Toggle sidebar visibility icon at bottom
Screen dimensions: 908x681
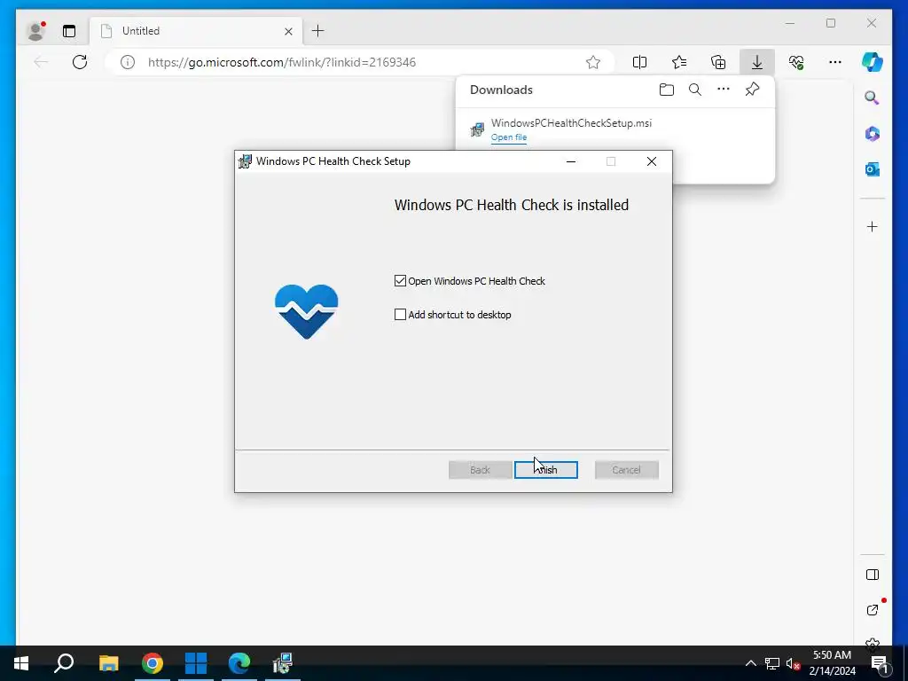[873, 575]
